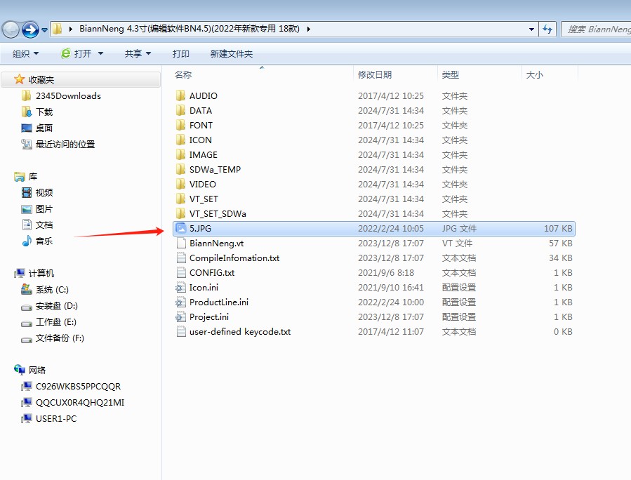Click the search BiannNeng input field
631x480 pixels.
(597, 29)
